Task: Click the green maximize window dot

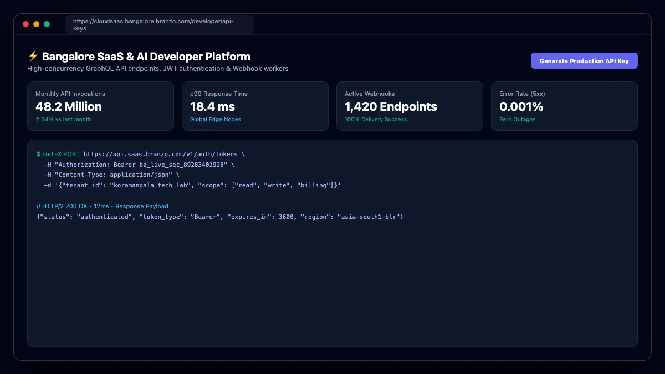Action: coord(47,24)
